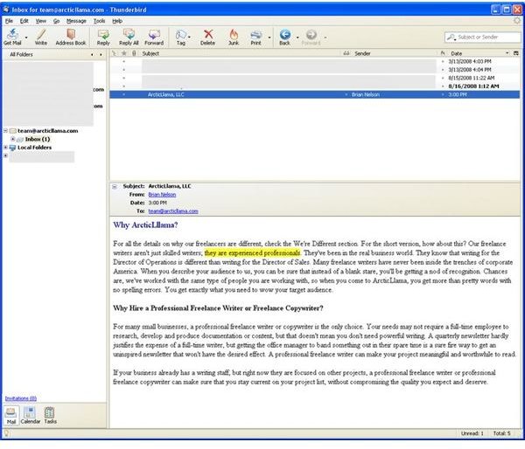Select the message dated 8/16/2008 1:12 AM
525x449 pixels.
point(315,86)
